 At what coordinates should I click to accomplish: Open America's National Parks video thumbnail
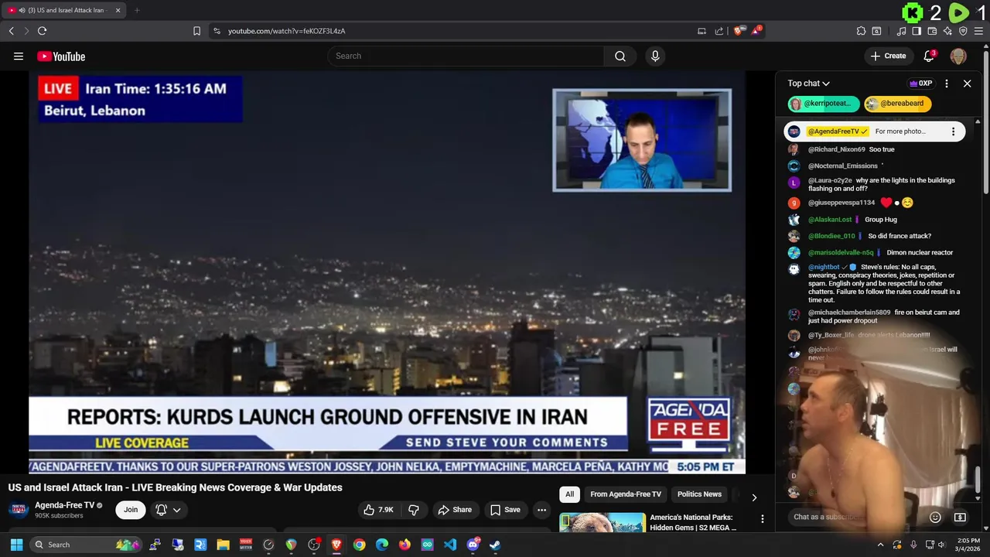pyautogui.click(x=603, y=523)
